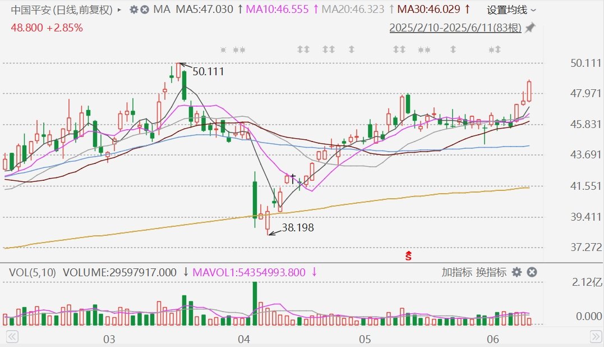604x347 pixels.
Task: Select the MA20:46.323 label
Action: tap(353, 9)
